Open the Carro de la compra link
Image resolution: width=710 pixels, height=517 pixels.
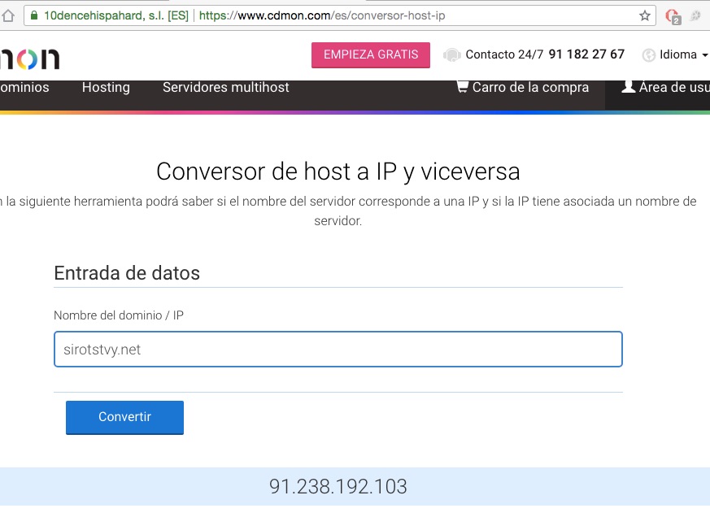529,87
